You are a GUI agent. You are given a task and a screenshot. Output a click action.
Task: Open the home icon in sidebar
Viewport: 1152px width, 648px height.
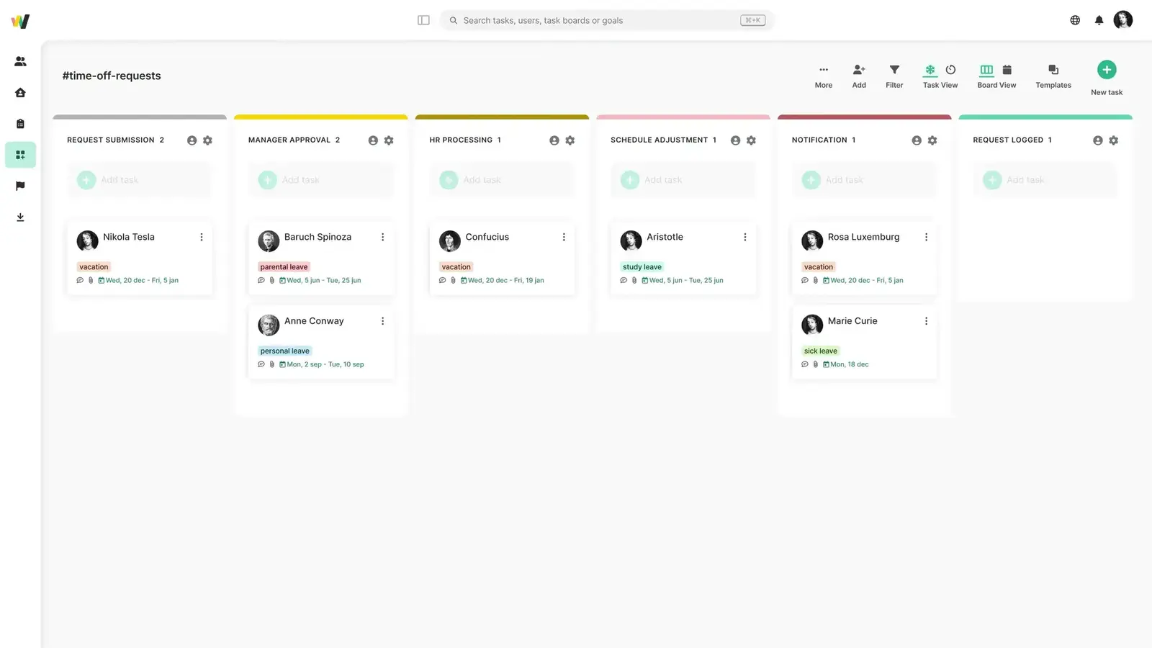[x=20, y=93]
